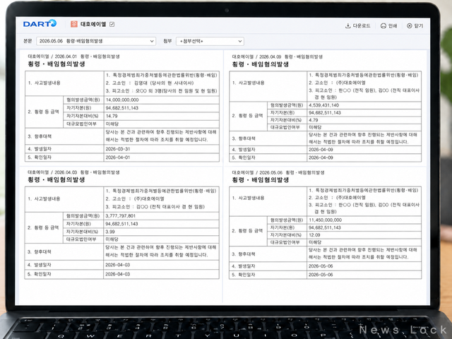This screenshot has height=339, width=452.
Task: Click '고소인 : 김영대 (당사의 현 사내이사)' line
Action: [x=150, y=83]
